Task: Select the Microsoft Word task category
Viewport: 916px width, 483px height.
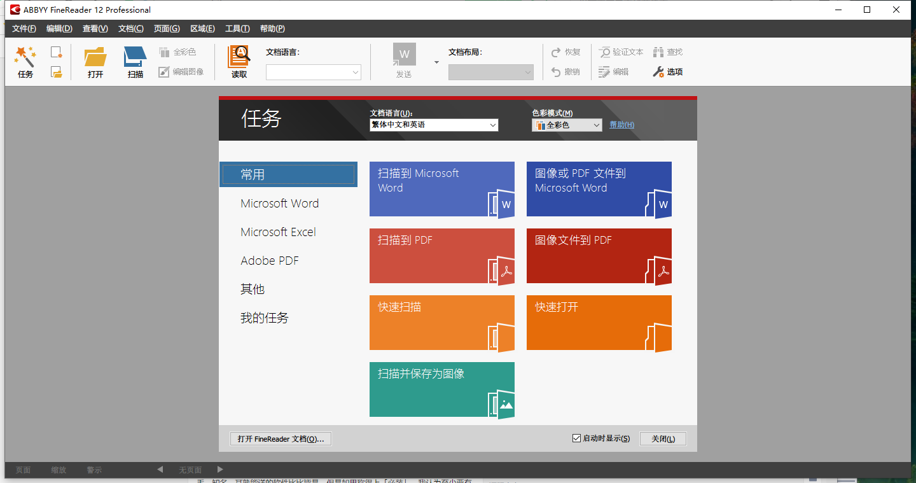Action: tap(280, 204)
